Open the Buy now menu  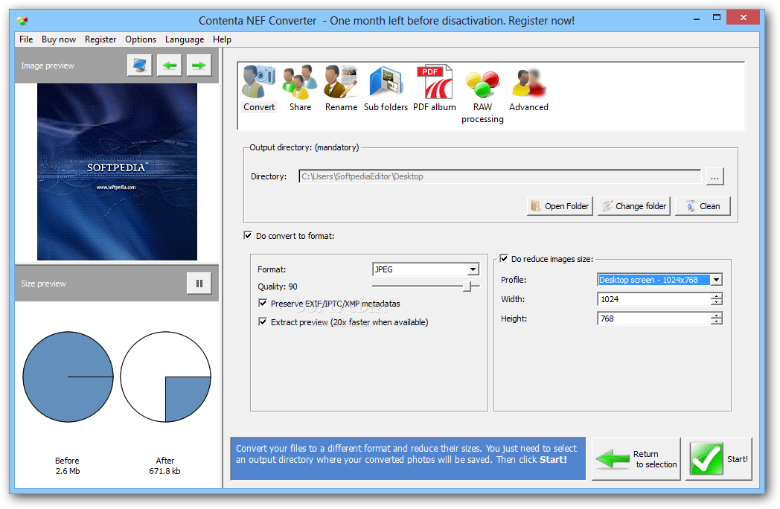(x=59, y=39)
